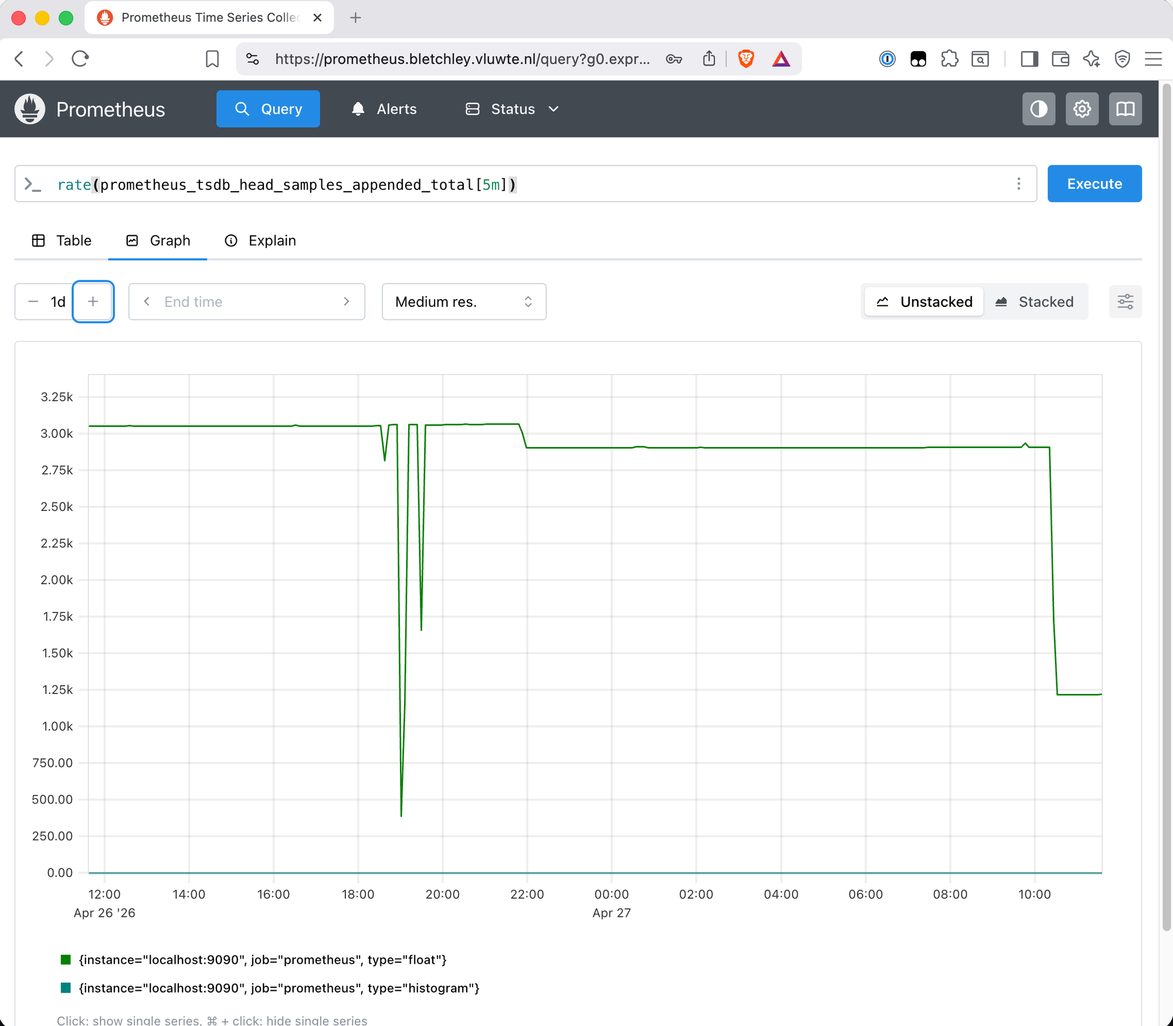Toggle the browser sidebar panel
Image resolution: width=1173 pixels, height=1026 pixels.
point(1029,59)
